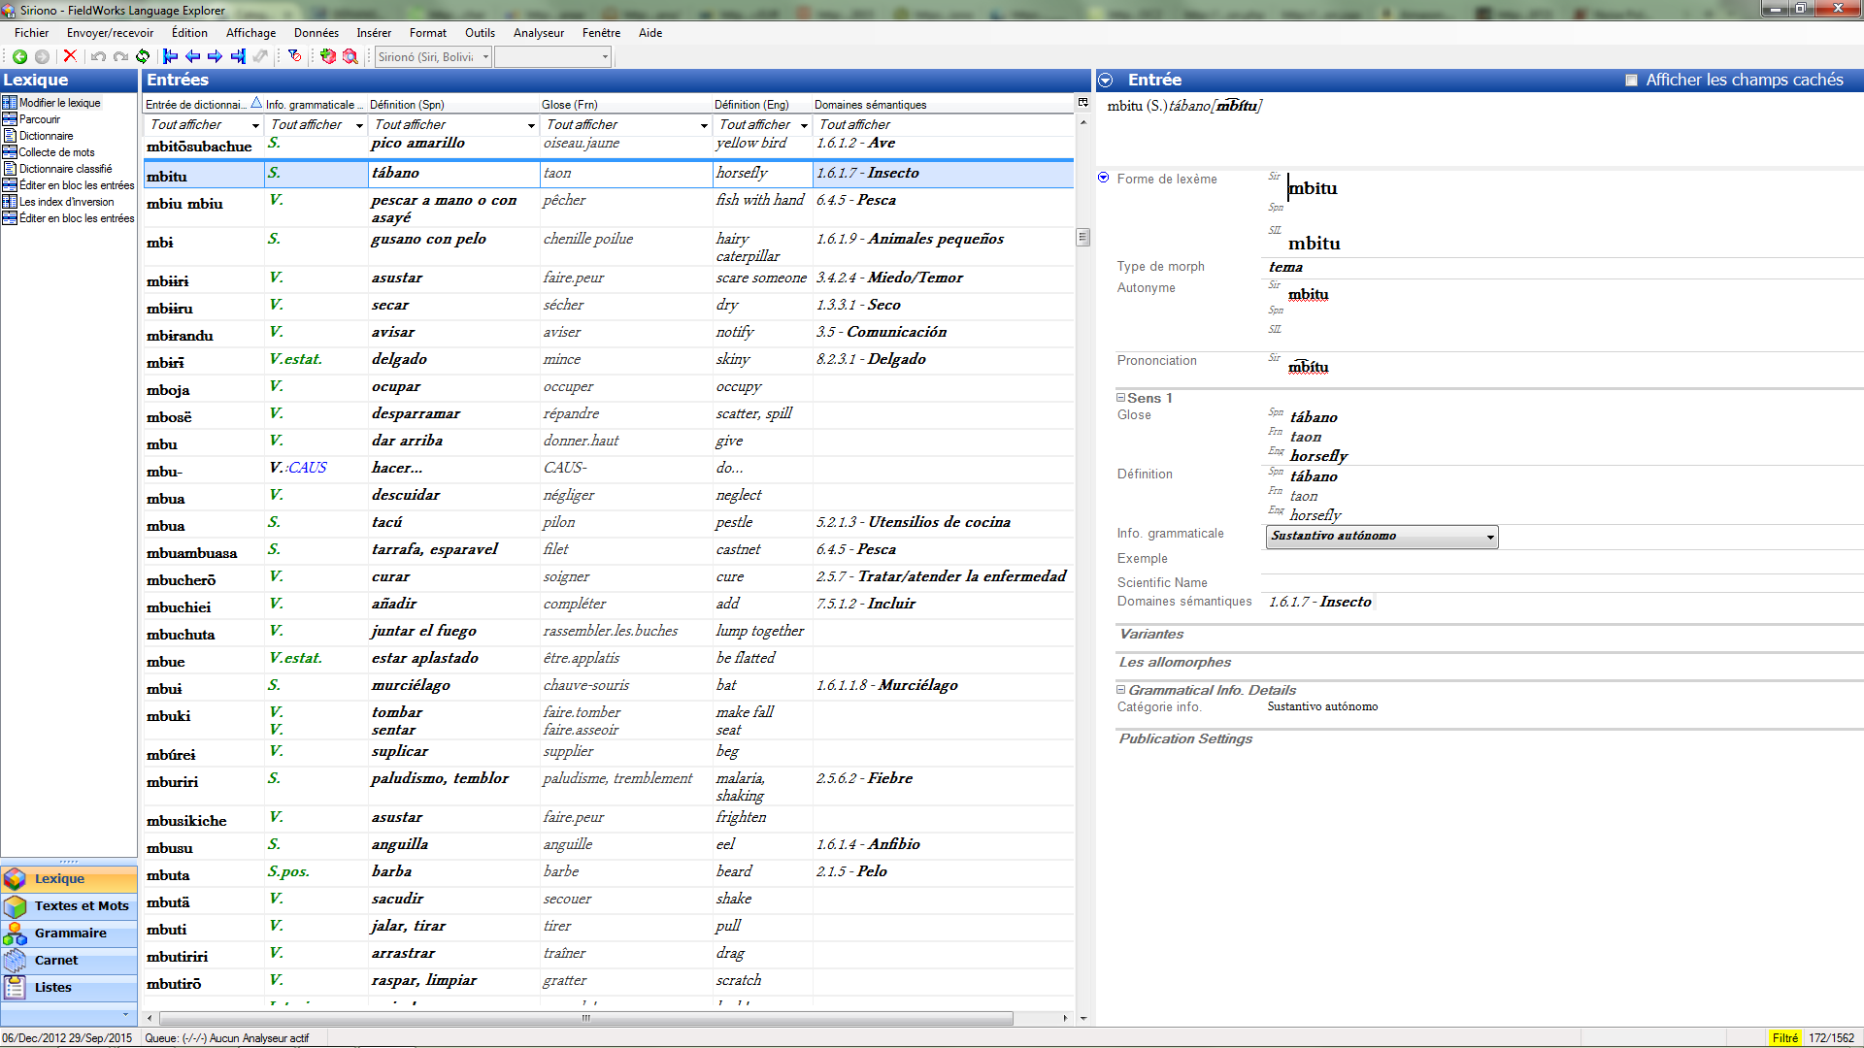The width and height of the screenshot is (1864, 1048).
Task: Clear all filters with the funnel icon
Action: point(295,57)
